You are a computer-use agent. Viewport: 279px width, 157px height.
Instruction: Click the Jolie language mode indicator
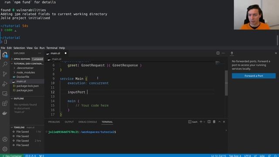(x=262, y=156)
